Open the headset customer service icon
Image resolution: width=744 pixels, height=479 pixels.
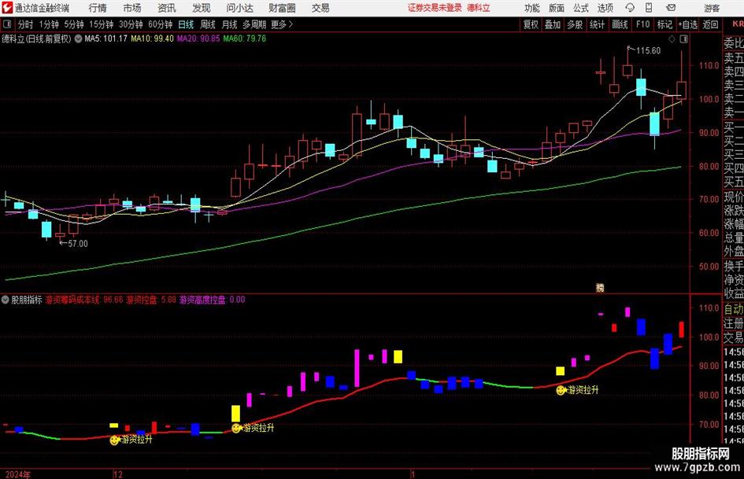(x=630, y=8)
